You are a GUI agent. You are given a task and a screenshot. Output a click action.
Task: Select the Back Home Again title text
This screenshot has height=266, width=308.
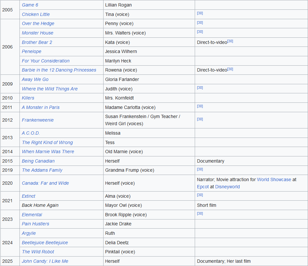point(40,205)
